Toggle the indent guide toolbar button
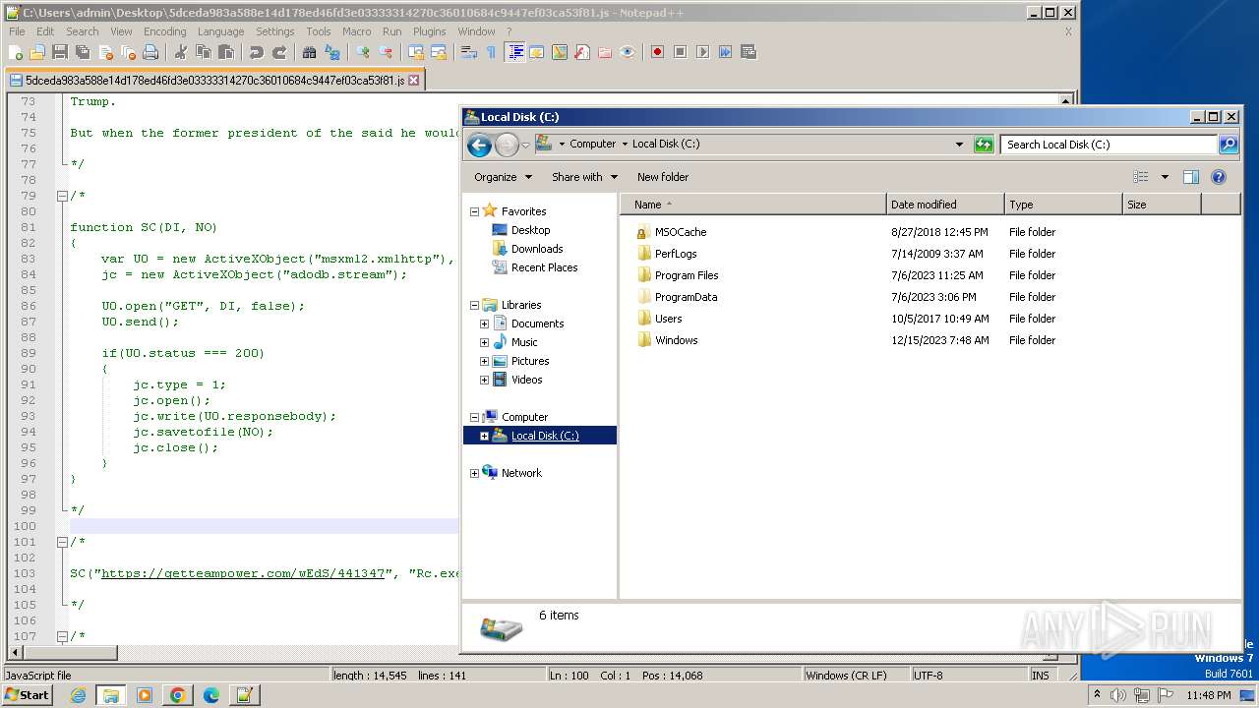This screenshot has width=1259, height=708. 513,52
